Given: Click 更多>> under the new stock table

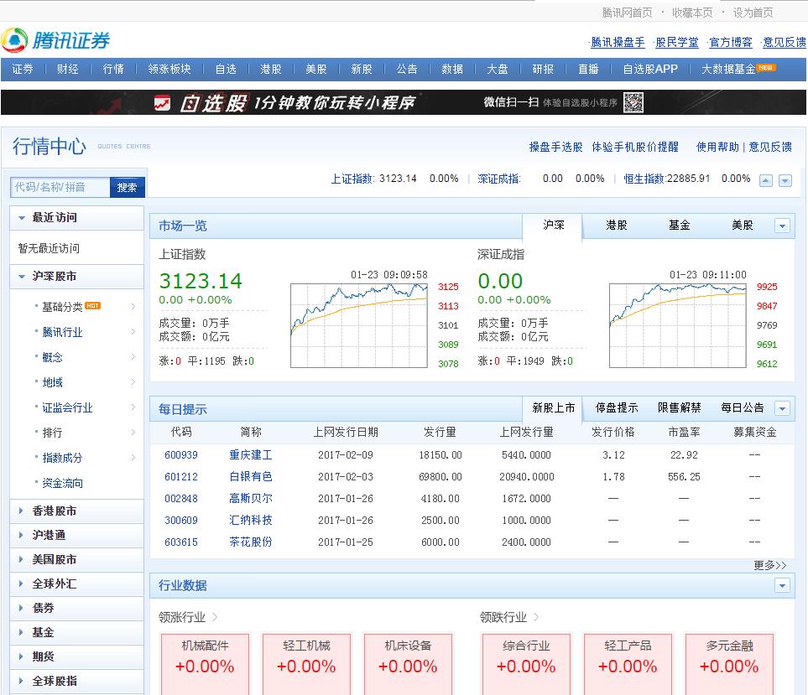Looking at the screenshot, I should [770, 565].
